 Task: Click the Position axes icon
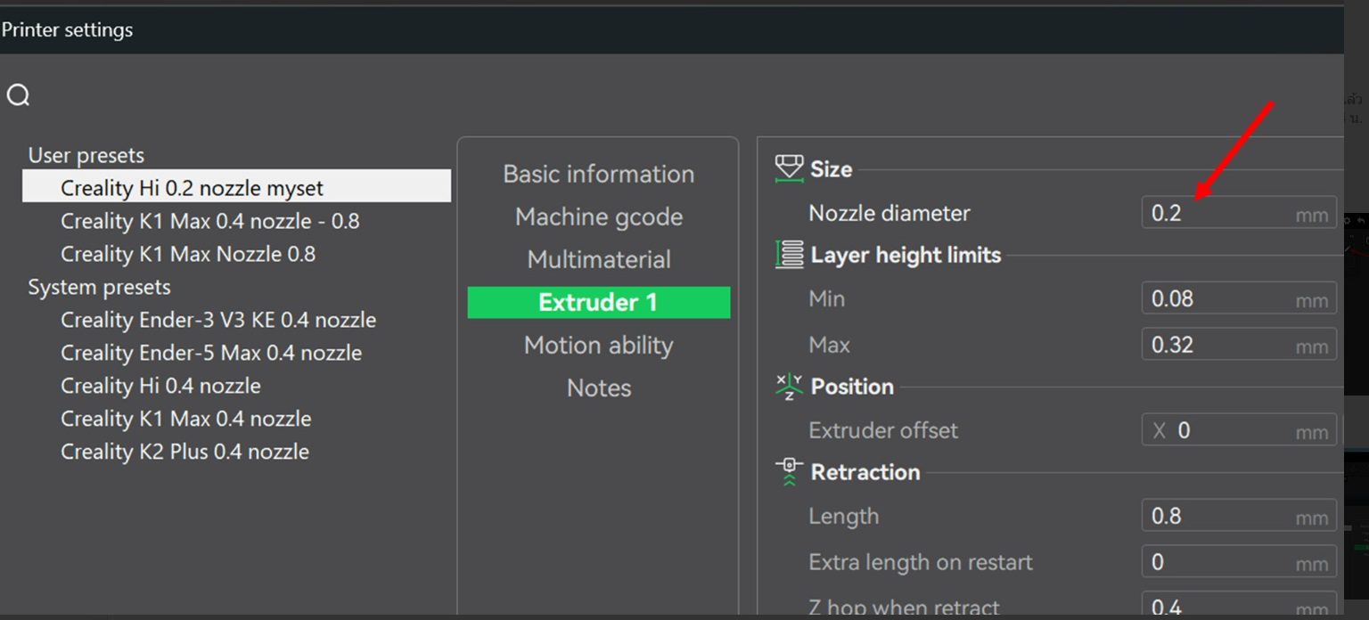tap(789, 387)
